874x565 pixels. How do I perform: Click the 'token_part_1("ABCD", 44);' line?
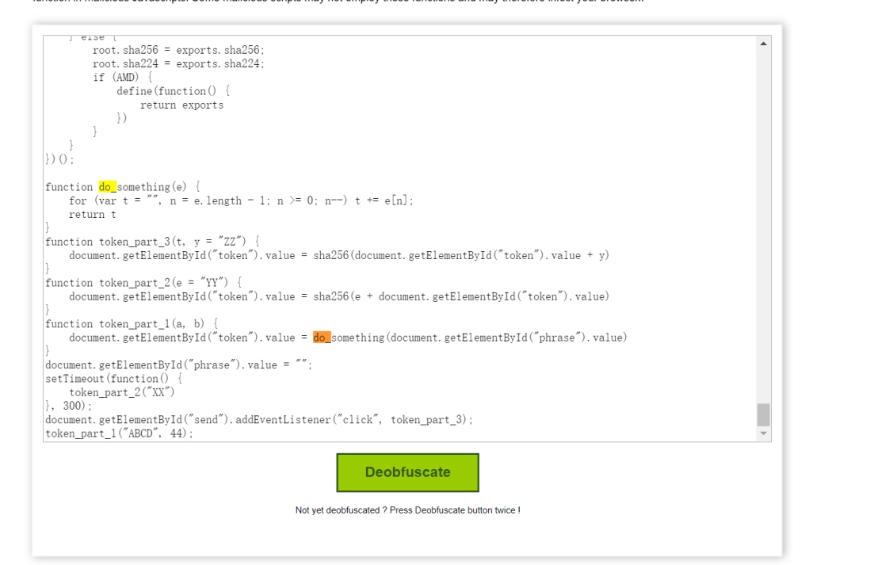tap(120, 433)
